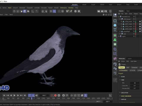Viewport: 142px width, 106px height.
Task: Select Points mode icon in top toolbar
Action: point(14,11)
